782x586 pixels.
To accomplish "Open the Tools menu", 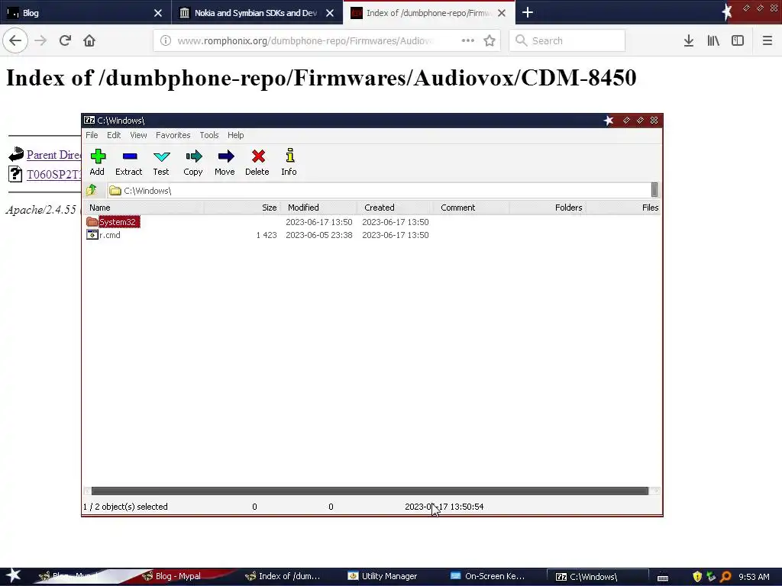I will (x=209, y=135).
